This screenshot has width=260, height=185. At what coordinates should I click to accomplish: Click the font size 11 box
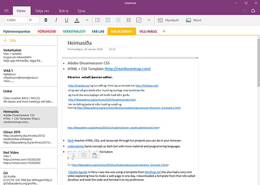coord(33,20)
